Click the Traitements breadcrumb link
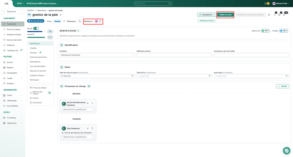Screen dimensions: 293x157 41,11
